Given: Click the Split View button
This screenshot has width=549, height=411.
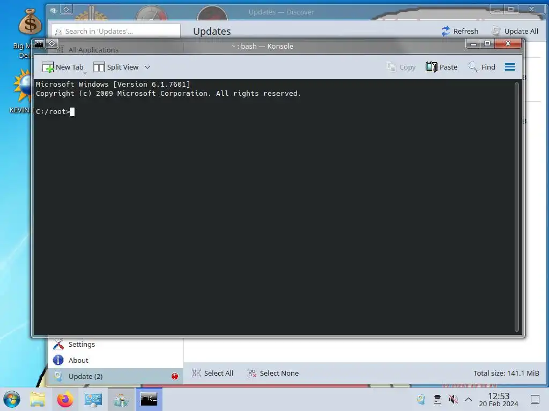Looking at the screenshot, I should [116, 67].
